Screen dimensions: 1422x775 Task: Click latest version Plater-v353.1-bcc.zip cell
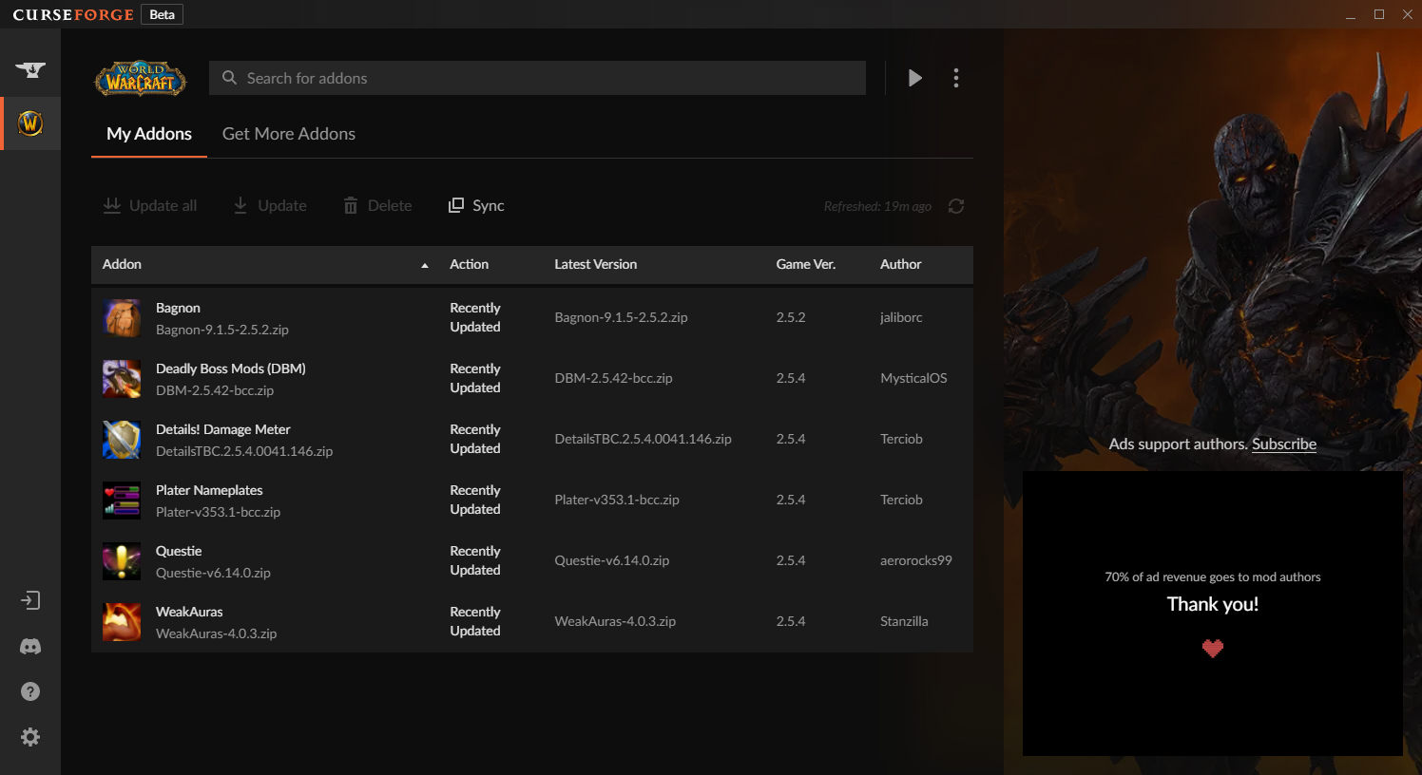pyautogui.click(x=617, y=500)
